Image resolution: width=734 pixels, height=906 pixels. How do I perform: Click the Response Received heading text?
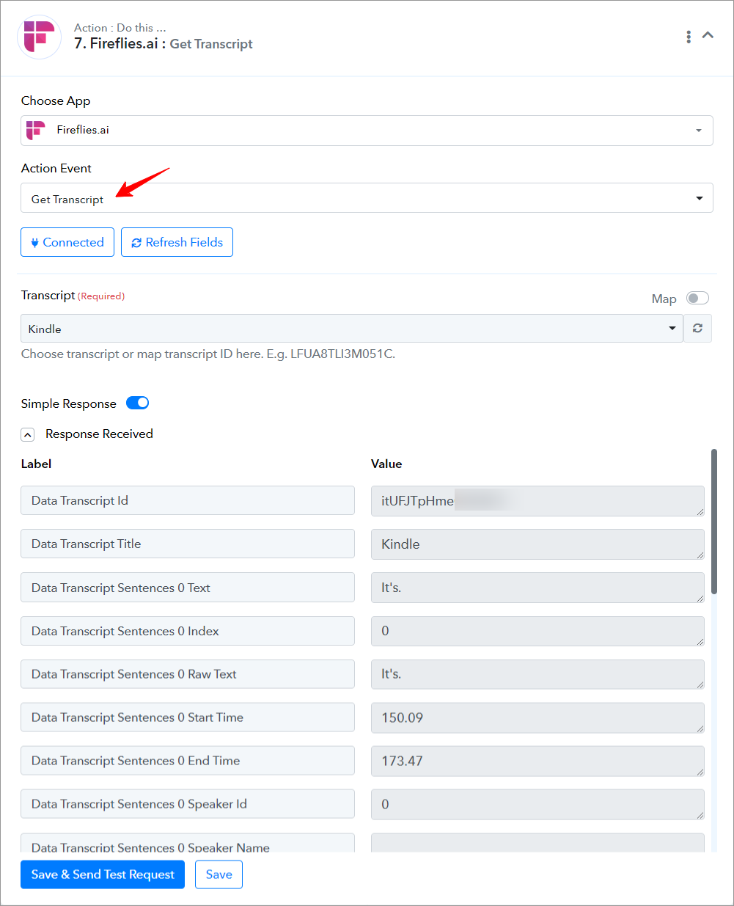click(x=99, y=434)
